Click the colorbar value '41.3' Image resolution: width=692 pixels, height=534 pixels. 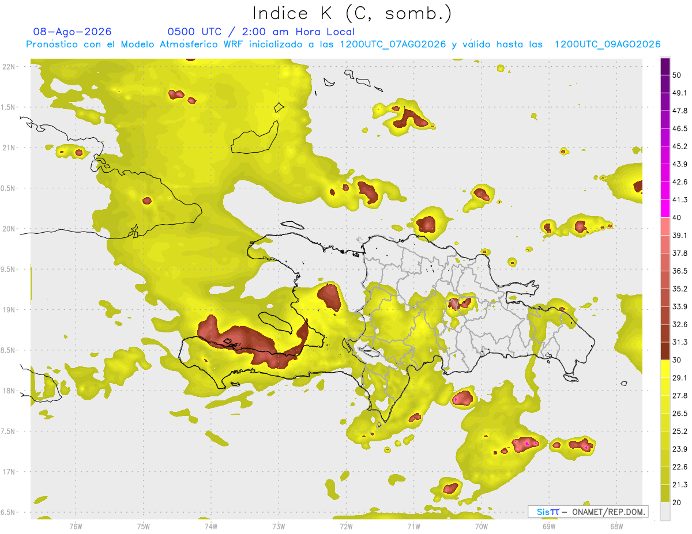click(680, 200)
